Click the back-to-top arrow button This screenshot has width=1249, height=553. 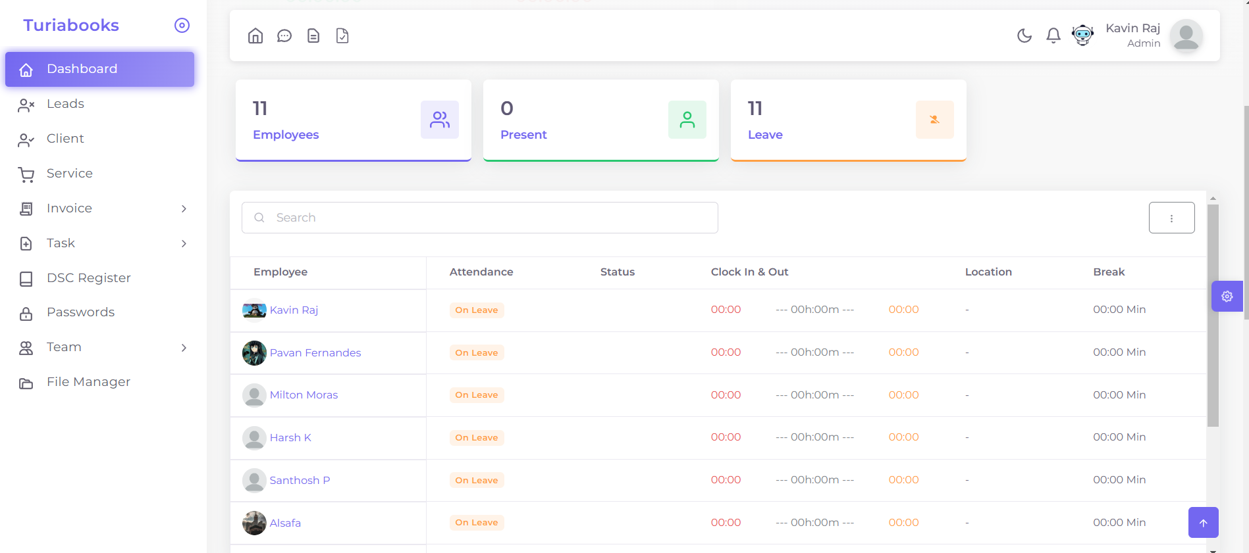[1204, 523]
